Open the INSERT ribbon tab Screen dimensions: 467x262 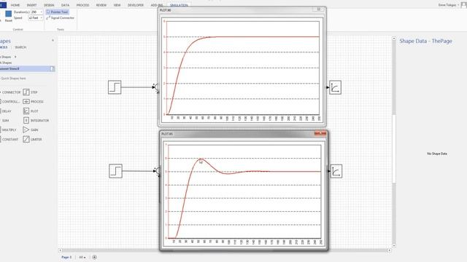[x=31, y=5]
